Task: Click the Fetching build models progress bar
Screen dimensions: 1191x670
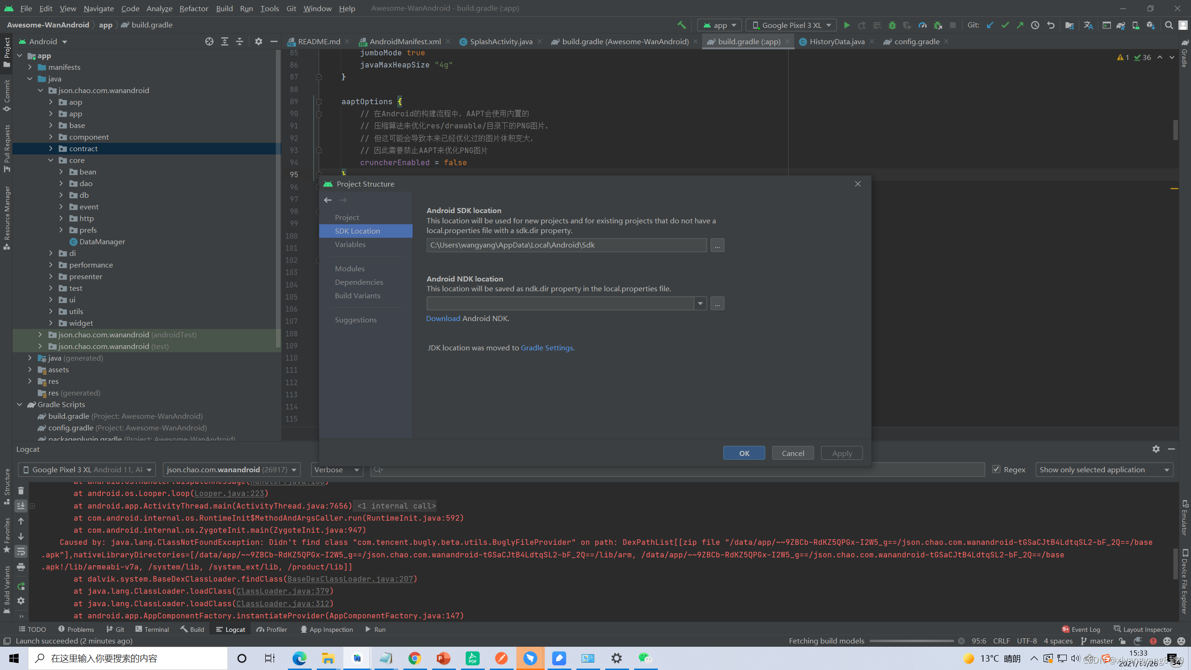Action: [912, 641]
